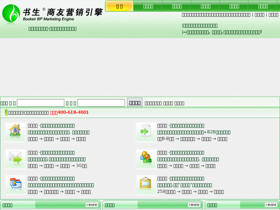This screenshot has height=210, width=280.
Task: Click 'more' in the middle bottom panel
Action: pos(194,205)
